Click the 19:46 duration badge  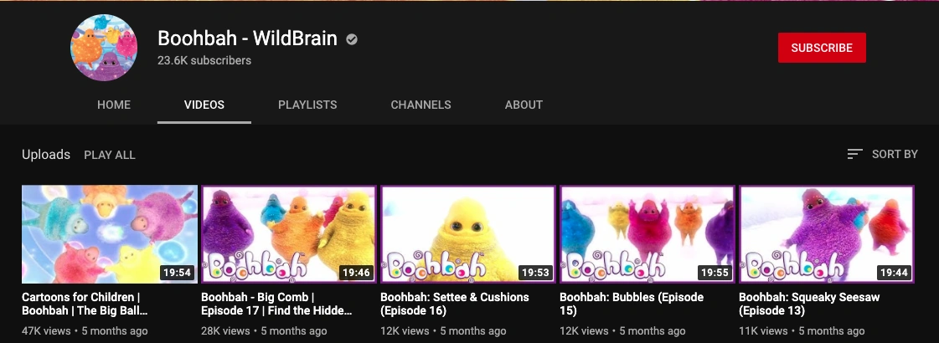[356, 273]
